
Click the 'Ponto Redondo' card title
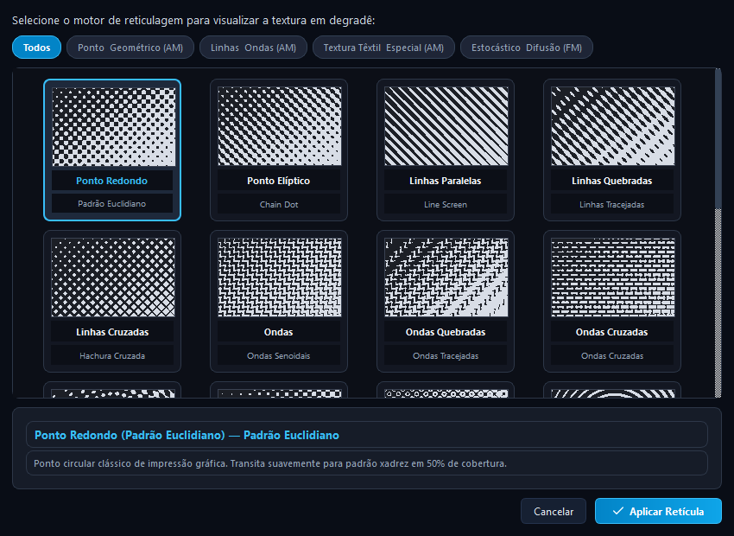(112, 181)
